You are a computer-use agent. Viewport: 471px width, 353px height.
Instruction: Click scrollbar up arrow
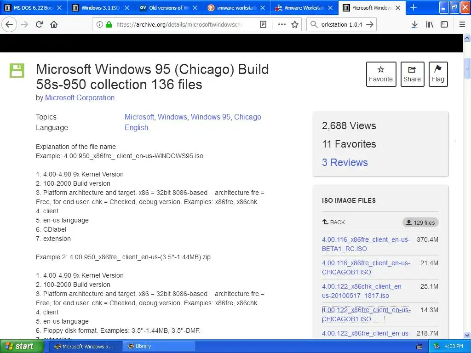(x=467, y=38)
